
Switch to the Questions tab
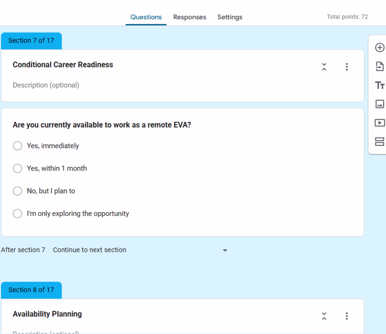tap(146, 17)
